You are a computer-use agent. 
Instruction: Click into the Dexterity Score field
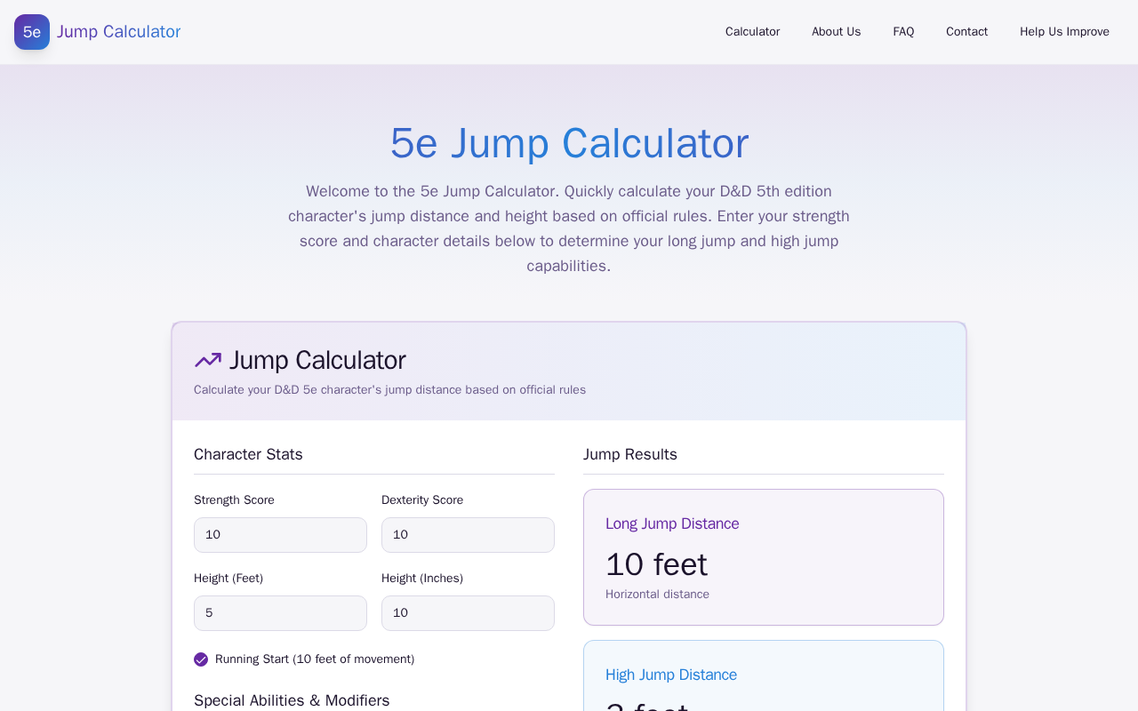click(468, 535)
